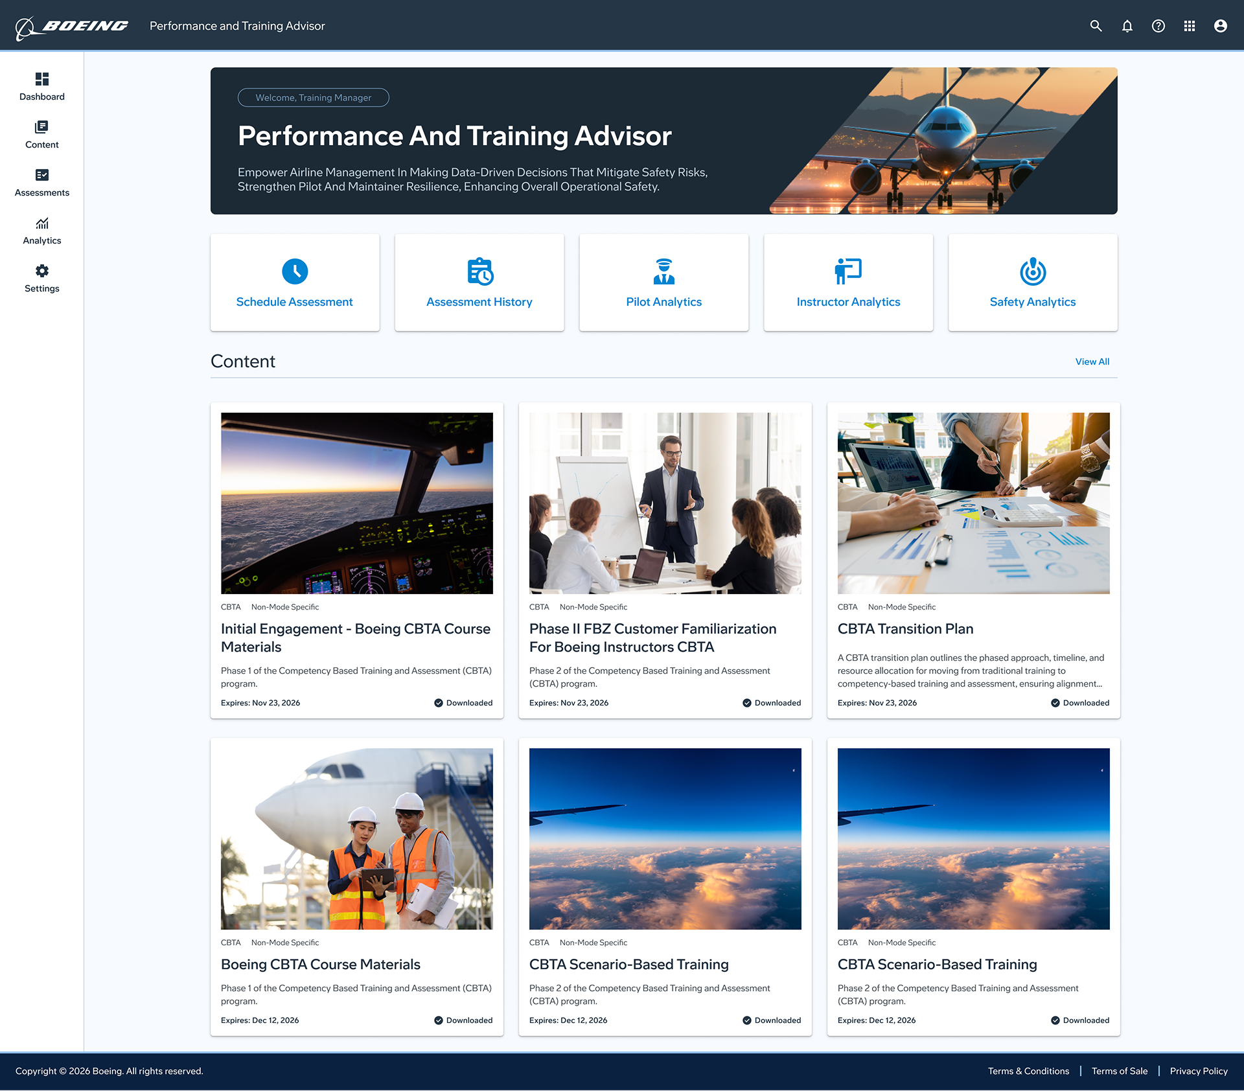Open the engineers in safety vests thumbnail
Viewport: 1244px width, 1091px height.
[x=357, y=839]
